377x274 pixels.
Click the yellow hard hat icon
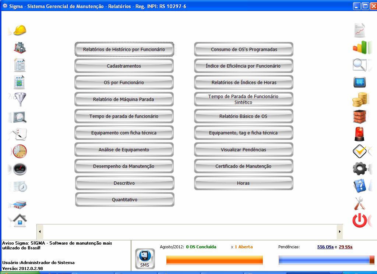(20, 30)
